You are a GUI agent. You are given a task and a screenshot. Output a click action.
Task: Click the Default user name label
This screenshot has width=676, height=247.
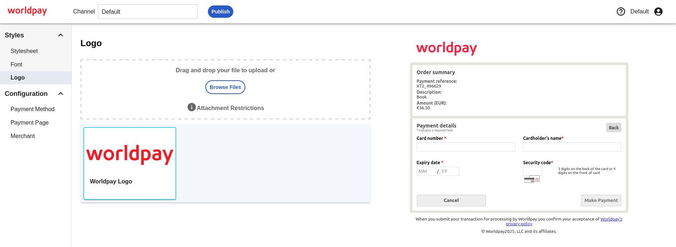[x=640, y=12]
